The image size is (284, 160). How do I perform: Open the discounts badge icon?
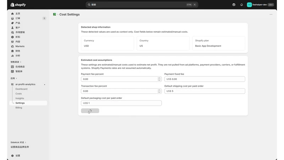click(12, 37)
